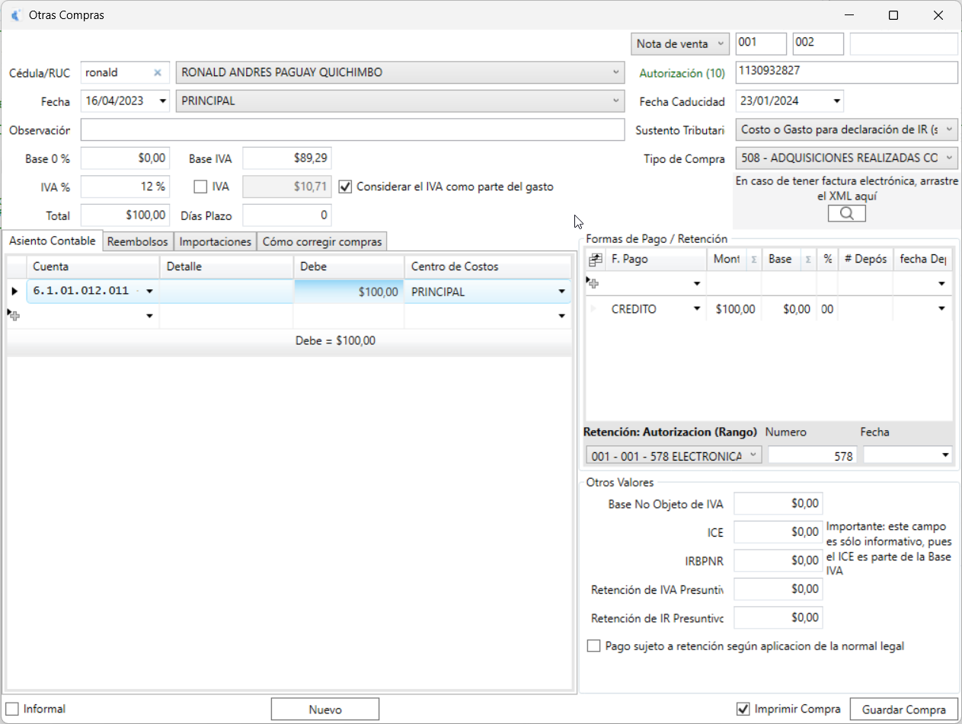The width and height of the screenshot is (962, 724).
Task: Uncheck Imprimir Compra
Action: (743, 709)
